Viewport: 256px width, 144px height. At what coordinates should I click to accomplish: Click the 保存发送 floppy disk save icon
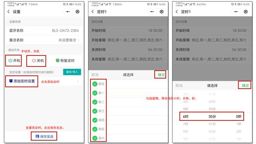37,137
